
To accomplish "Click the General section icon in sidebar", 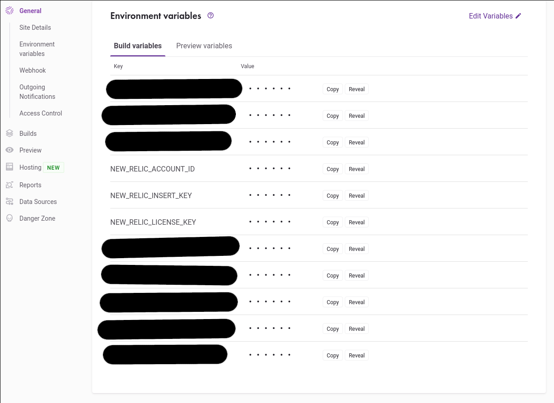I will tap(9, 11).
